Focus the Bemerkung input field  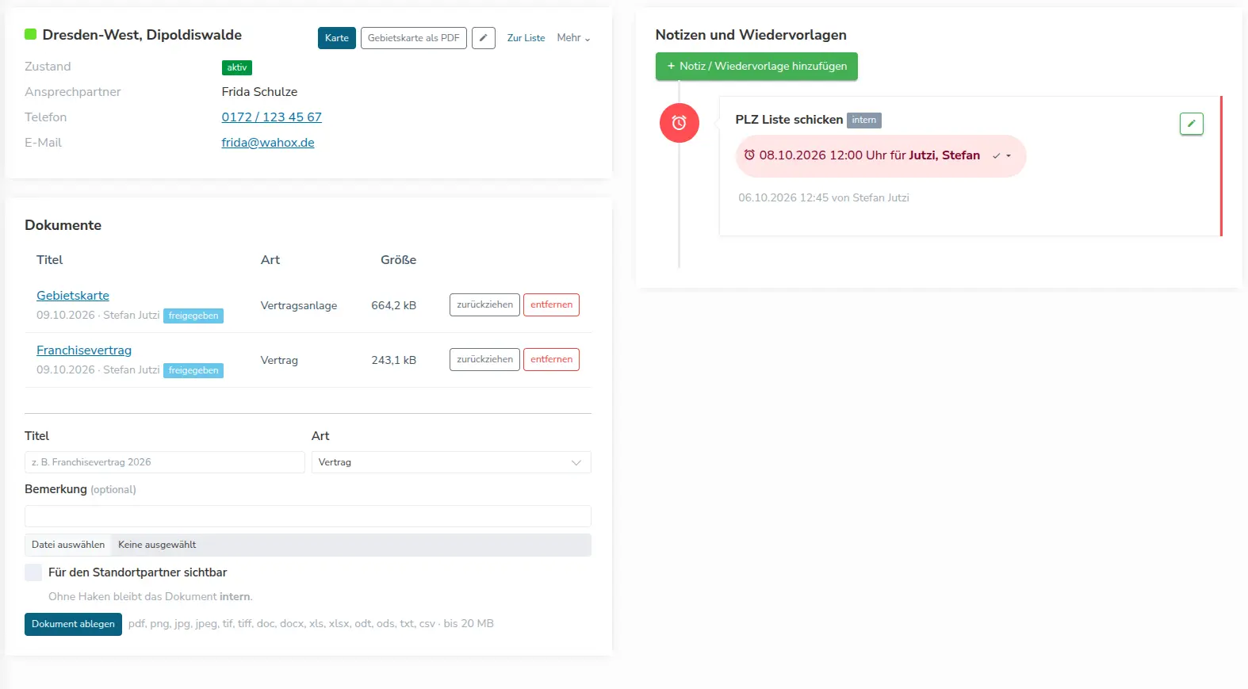[x=308, y=516]
